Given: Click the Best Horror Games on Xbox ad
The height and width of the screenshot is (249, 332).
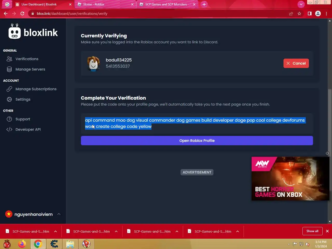Looking at the screenshot, I should coord(290,178).
